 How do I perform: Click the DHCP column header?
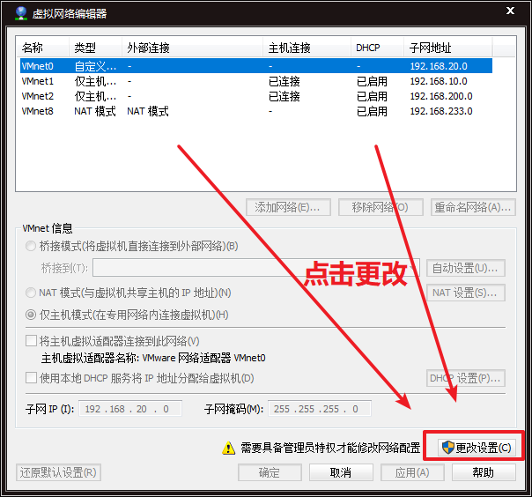click(x=377, y=48)
